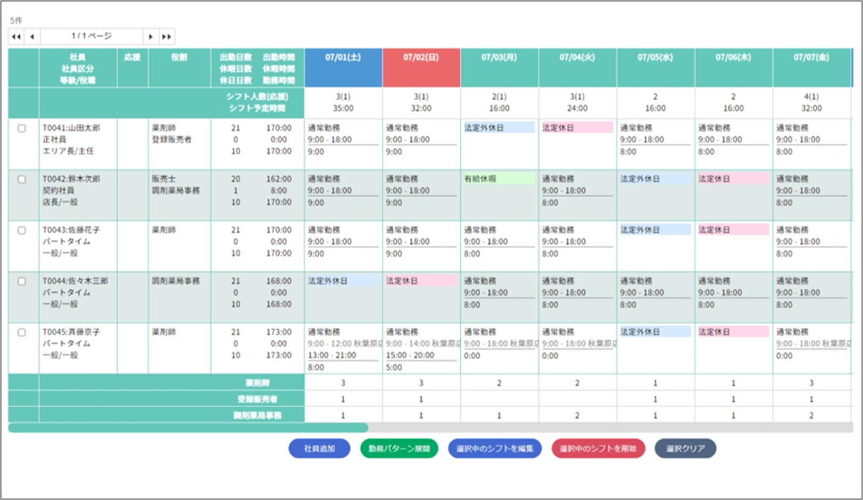
Task: Check the row checkbox for T0044:佐々木三郎
Action: tap(22, 281)
